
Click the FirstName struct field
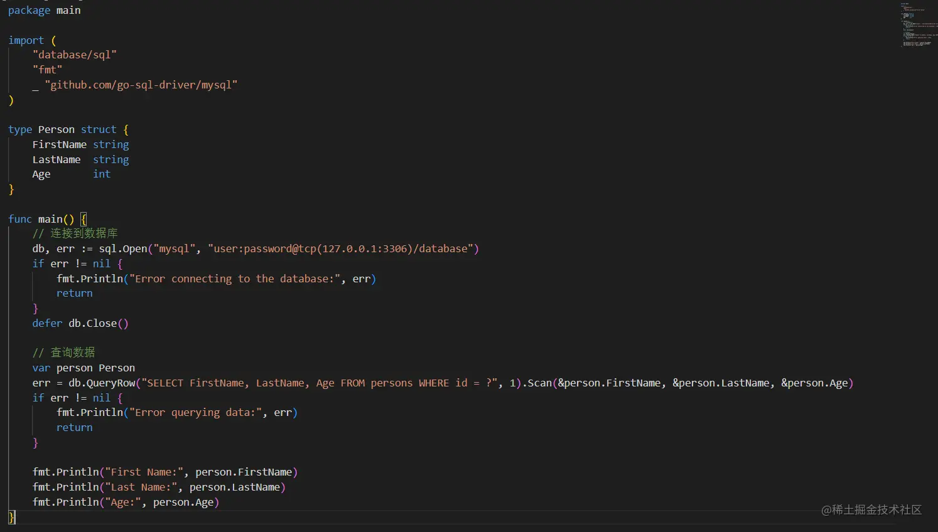[60, 145]
